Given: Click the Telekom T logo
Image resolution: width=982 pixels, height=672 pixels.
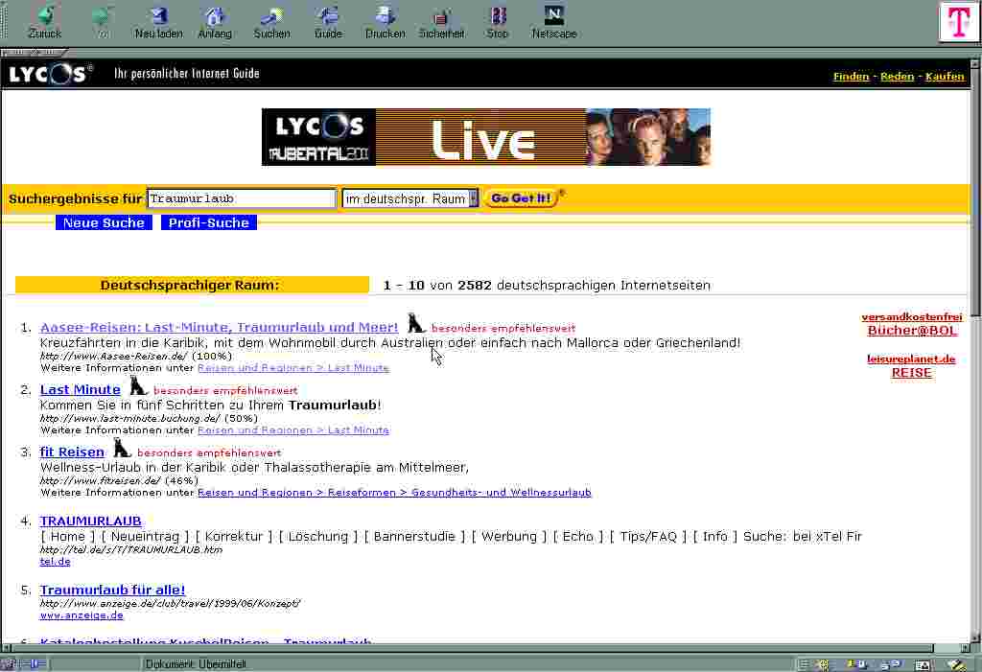Looking at the screenshot, I should click(958, 22).
